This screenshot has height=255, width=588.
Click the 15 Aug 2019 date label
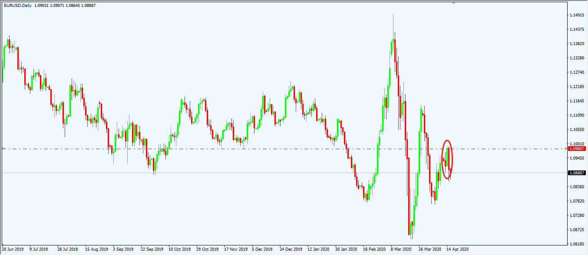click(96, 250)
